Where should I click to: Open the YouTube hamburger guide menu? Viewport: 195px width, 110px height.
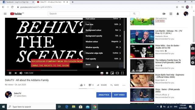[5, 14]
